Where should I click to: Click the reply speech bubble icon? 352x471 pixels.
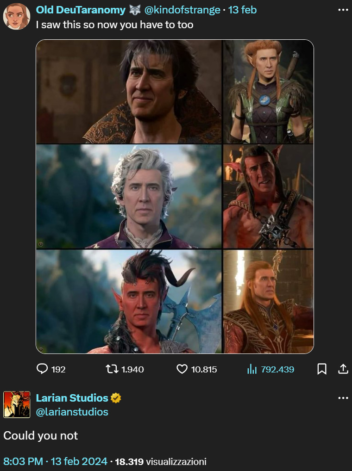pos(42,369)
